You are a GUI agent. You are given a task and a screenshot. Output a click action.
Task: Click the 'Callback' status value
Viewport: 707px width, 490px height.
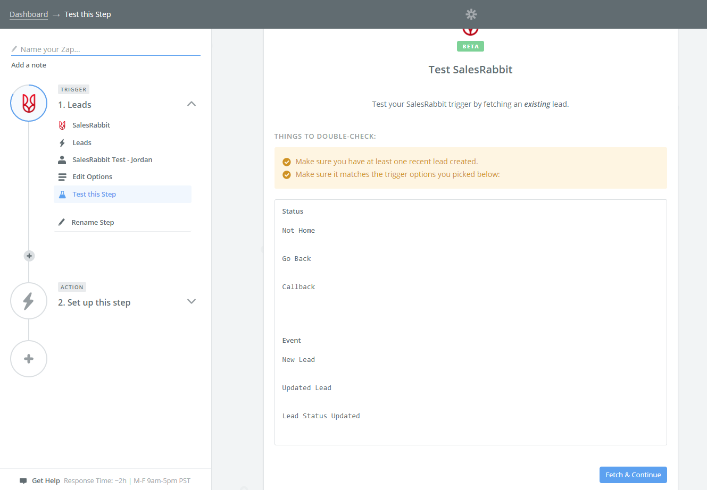[298, 287]
